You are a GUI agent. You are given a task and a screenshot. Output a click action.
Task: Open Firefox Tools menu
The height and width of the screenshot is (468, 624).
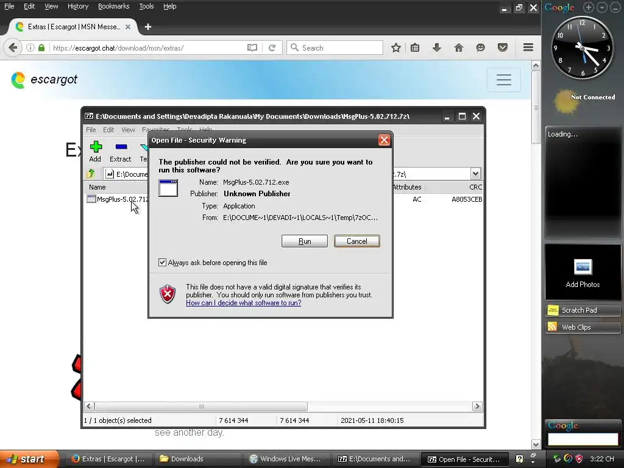(x=146, y=6)
